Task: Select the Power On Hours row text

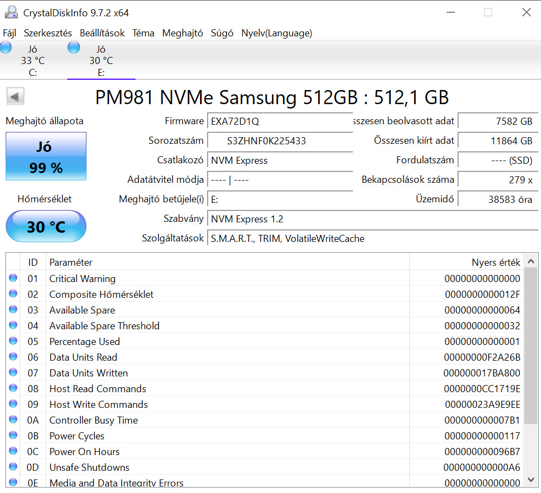Action: click(x=84, y=452)
